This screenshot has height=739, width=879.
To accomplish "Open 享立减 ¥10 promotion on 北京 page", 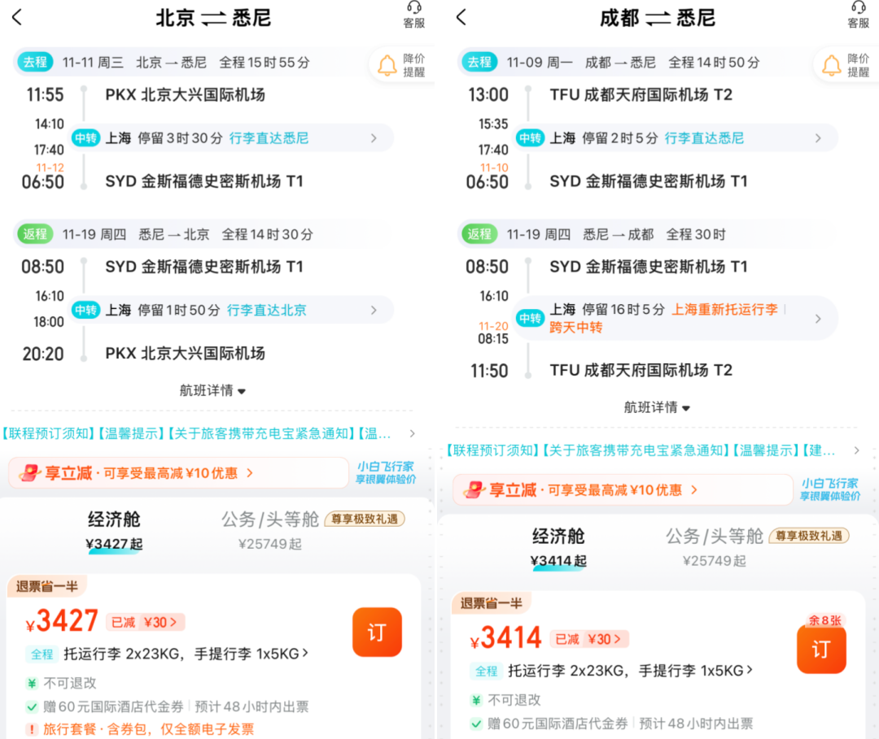I will (x=179, y=474).
